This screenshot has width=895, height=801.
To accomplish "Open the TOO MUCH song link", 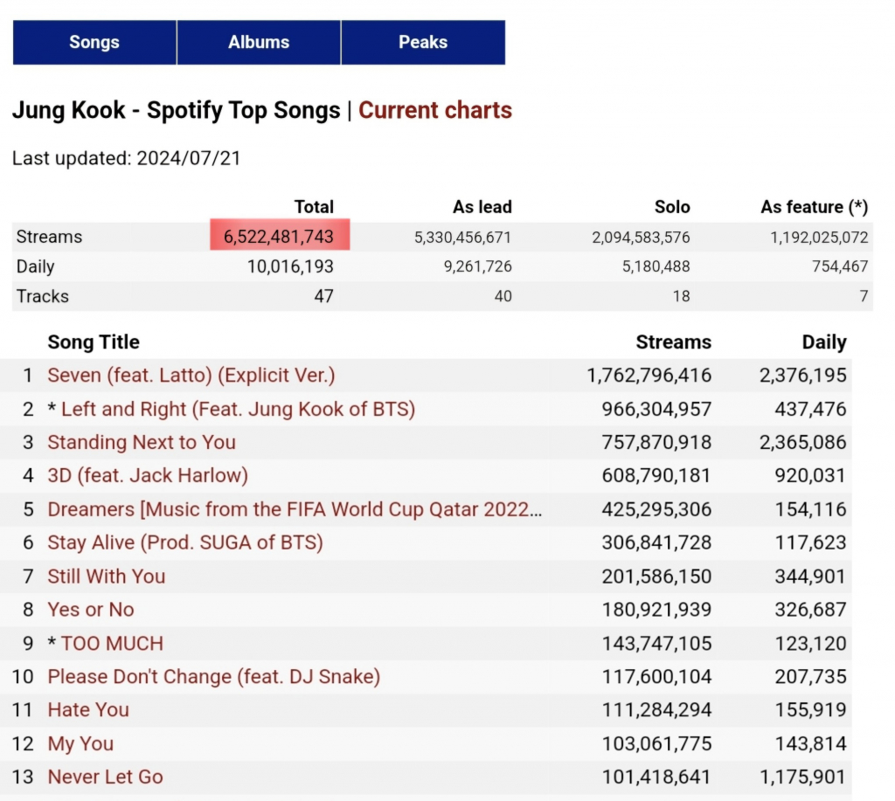I will tap(112, 644).
